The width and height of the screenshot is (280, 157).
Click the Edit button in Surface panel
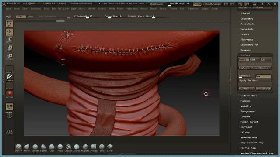(x=255, y=60)
